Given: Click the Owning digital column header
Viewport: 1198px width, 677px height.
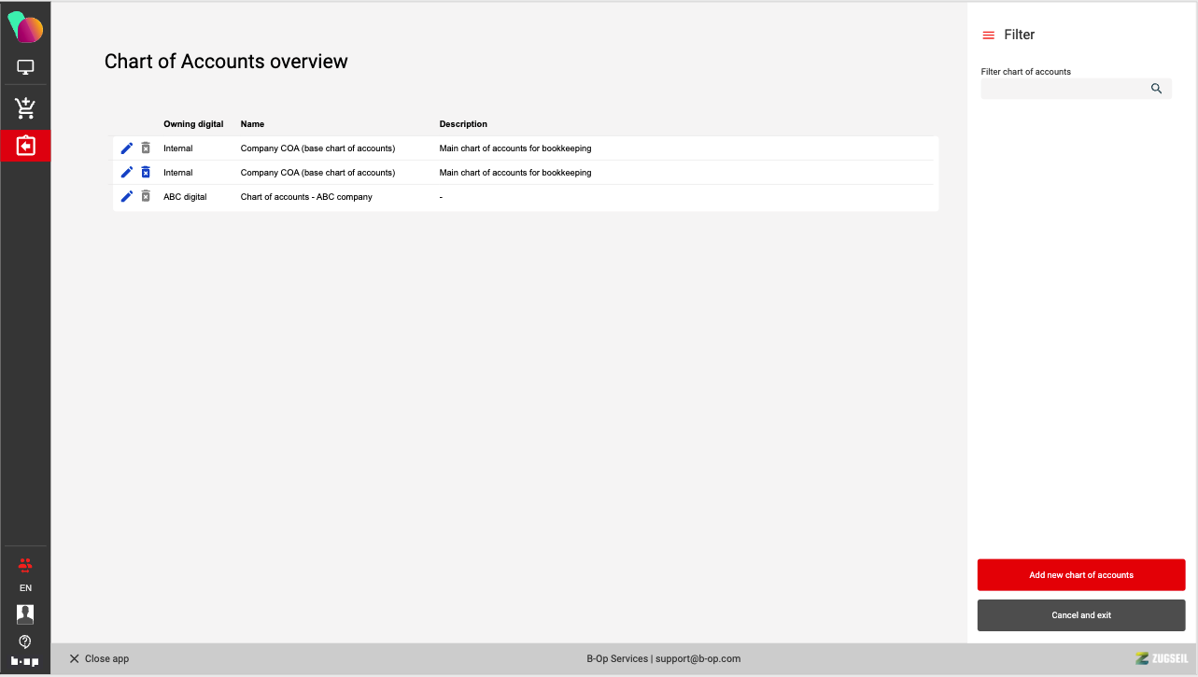Looking at the screenshot, I should click(193, 124).
